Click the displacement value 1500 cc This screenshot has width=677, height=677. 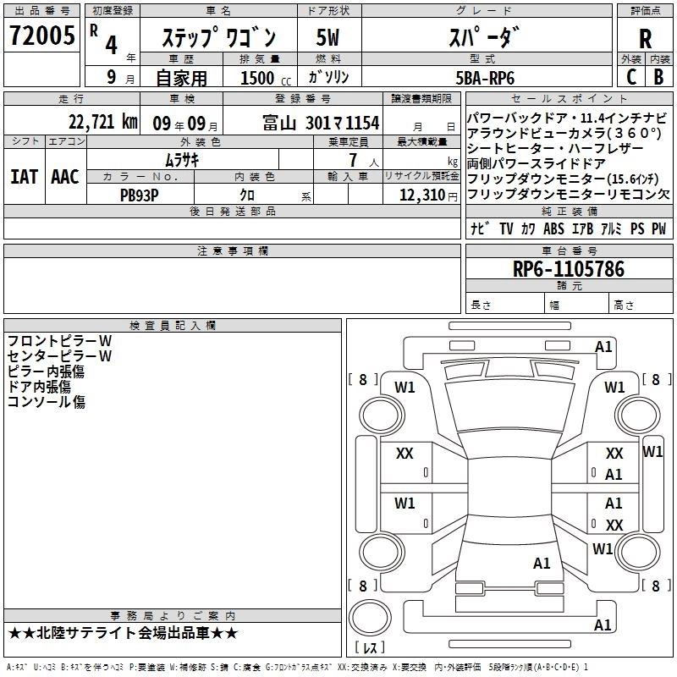click(265, 78)
